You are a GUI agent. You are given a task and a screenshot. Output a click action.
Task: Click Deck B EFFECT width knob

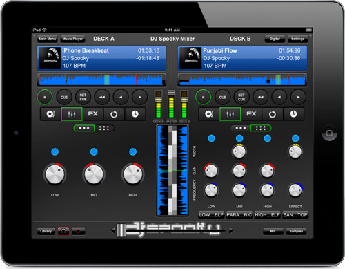295,151
